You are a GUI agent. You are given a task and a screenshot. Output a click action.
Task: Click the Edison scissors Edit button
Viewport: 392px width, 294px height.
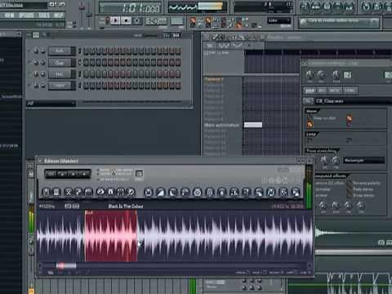69,192
